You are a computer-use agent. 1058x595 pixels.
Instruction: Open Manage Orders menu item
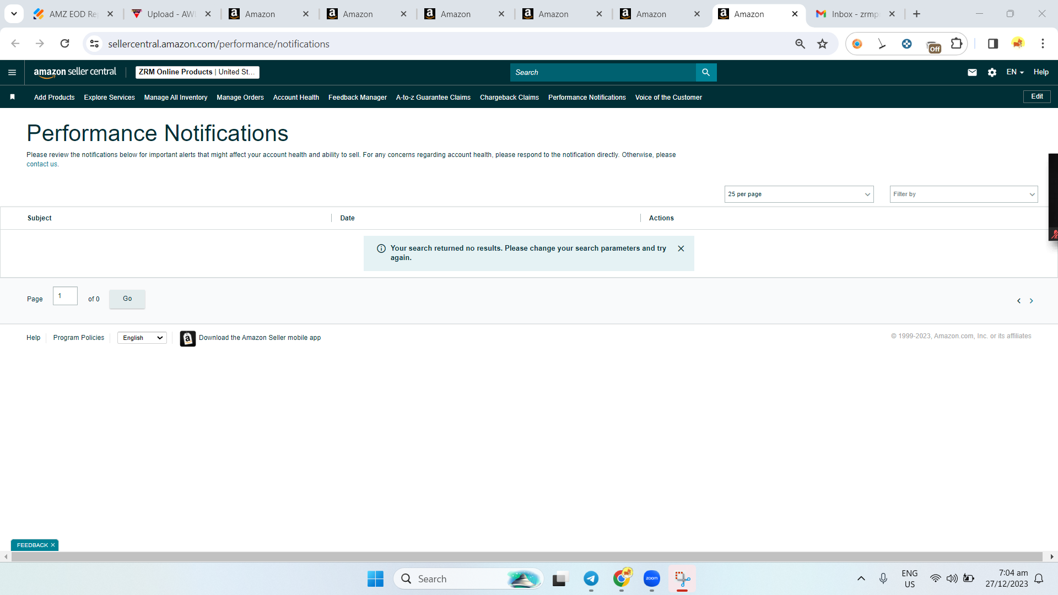tap(240, 98)
